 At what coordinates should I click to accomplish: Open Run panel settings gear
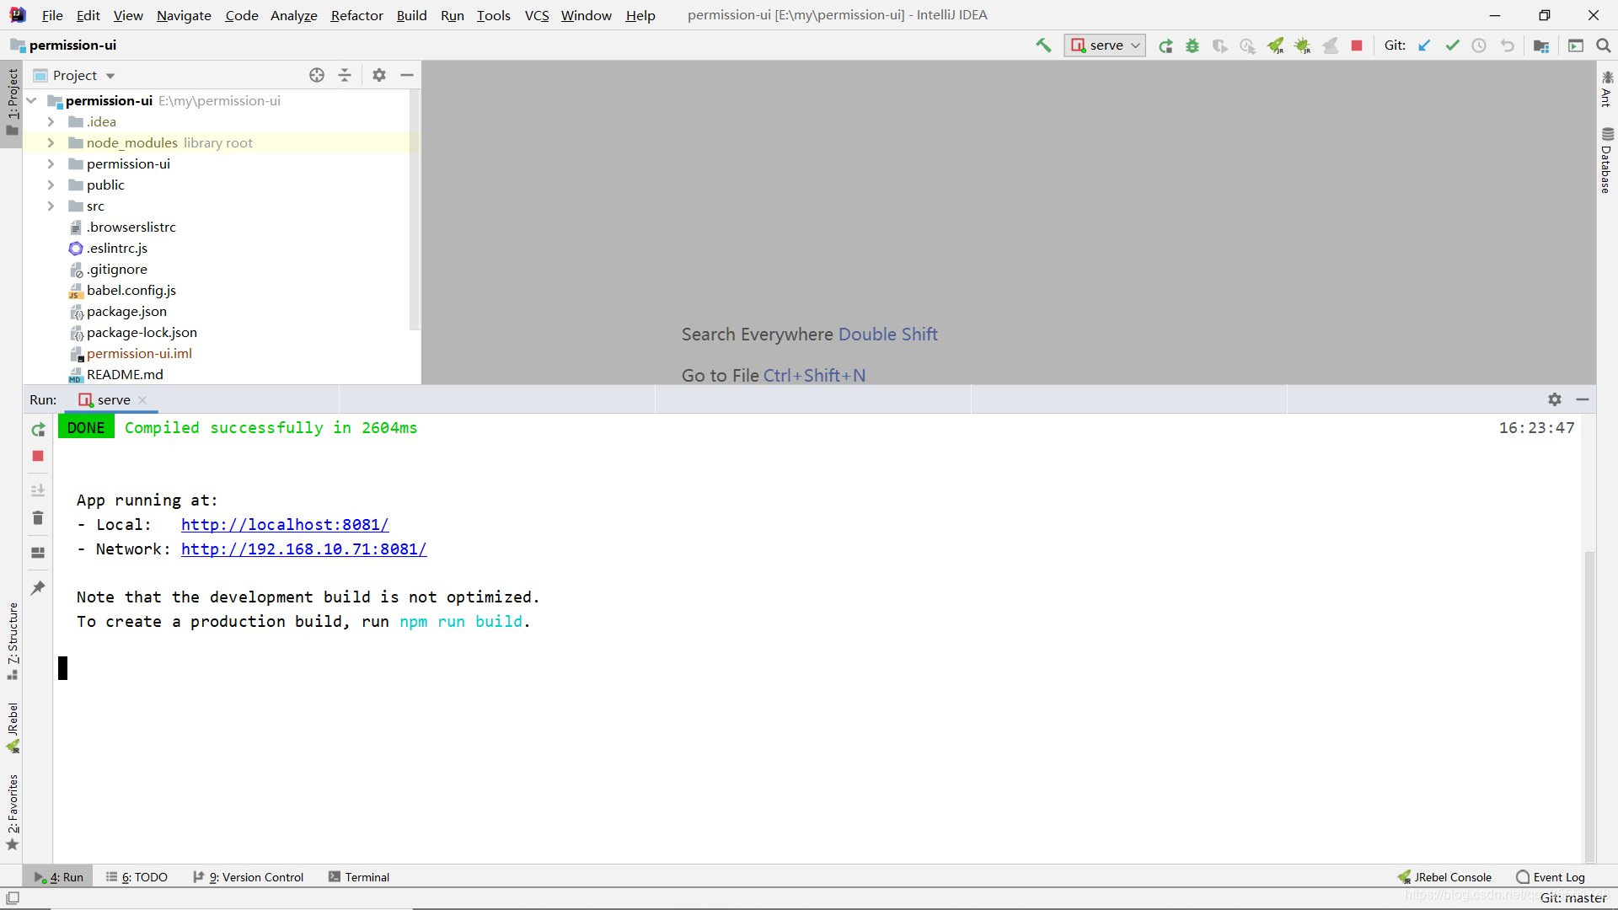click(1555, 399)
